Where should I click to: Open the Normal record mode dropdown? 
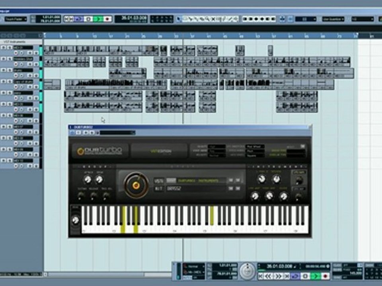195,266
